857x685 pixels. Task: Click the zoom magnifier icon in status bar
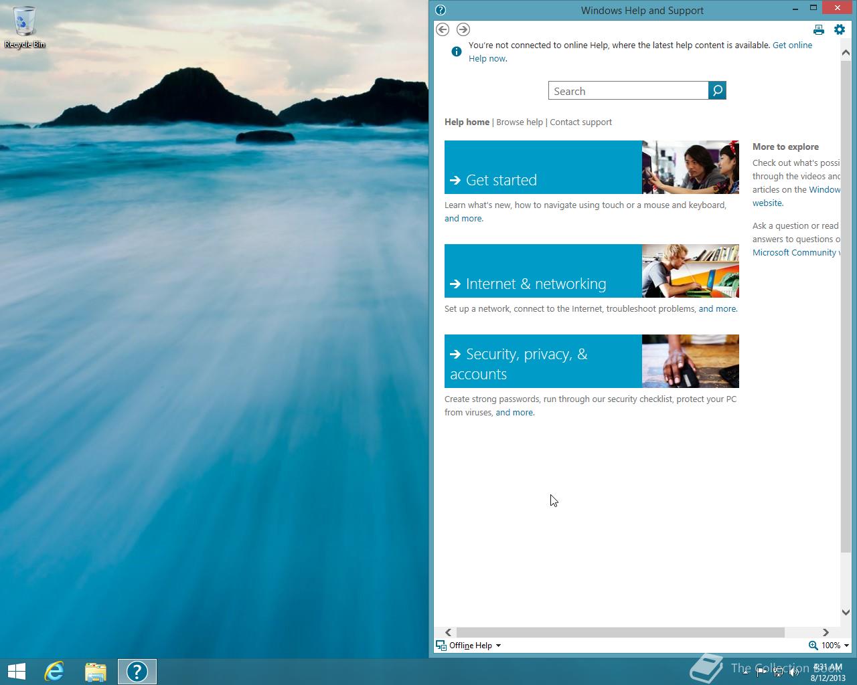coord(813,646)
